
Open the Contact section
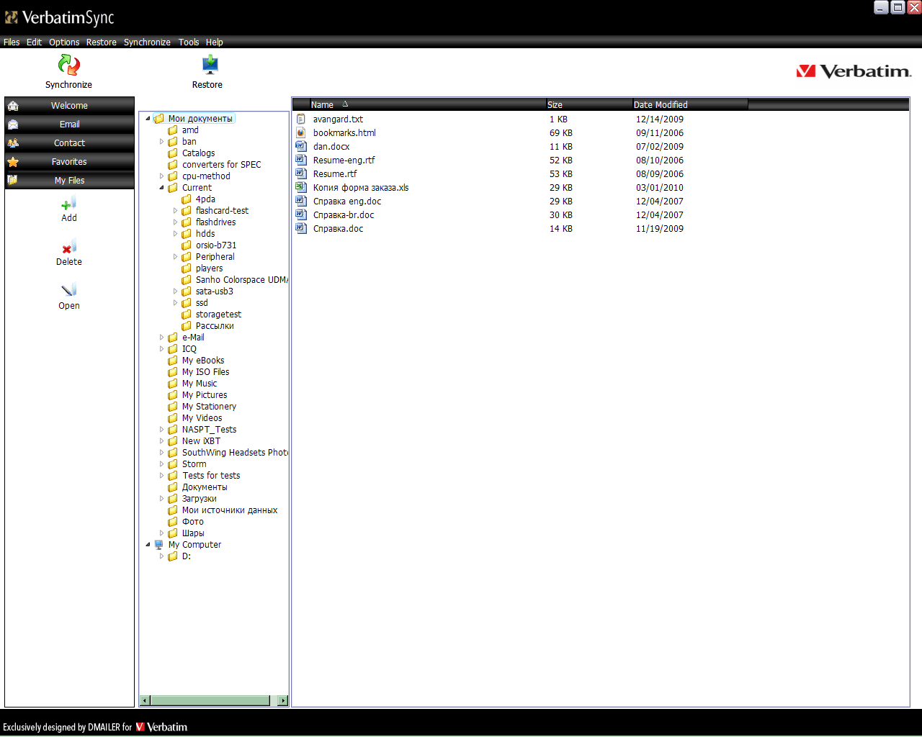click(69, 143)
